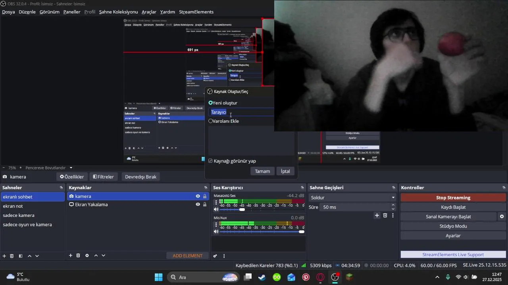Open the Dosya menu
The width and height of the screenshot is (508, 285).
[8, 12]
